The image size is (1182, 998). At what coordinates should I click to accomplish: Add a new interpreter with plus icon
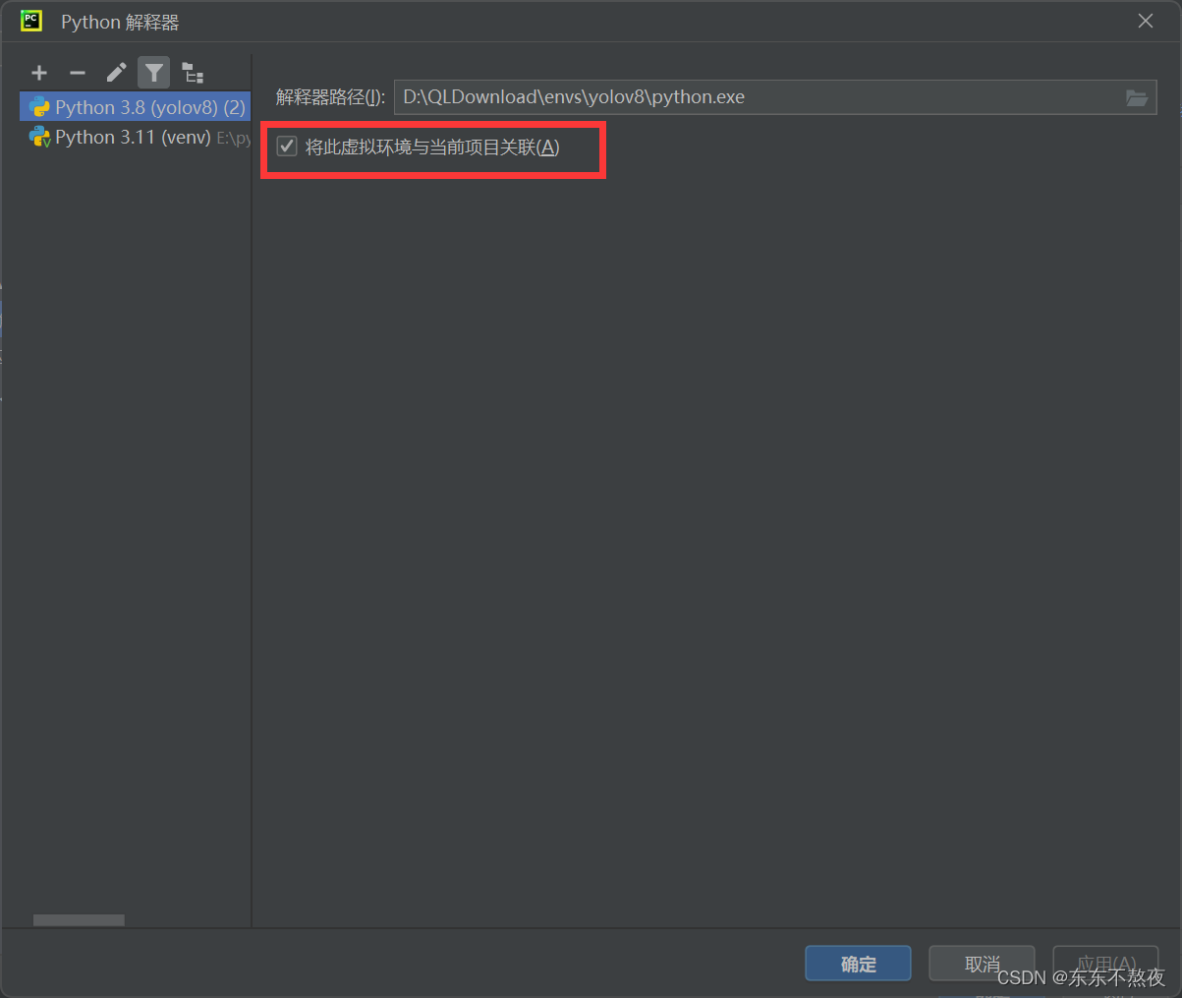(39, 73)
